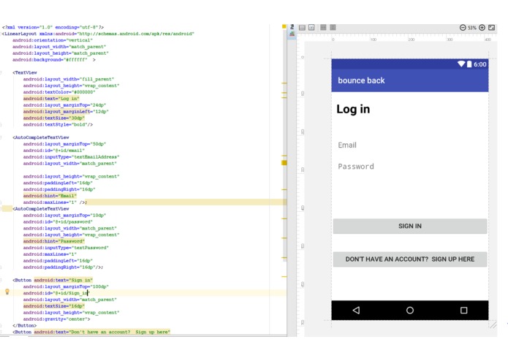Click the dark silhouette icon above Preview icon
This screenshot has width=508, height=361.
point(292,27)
